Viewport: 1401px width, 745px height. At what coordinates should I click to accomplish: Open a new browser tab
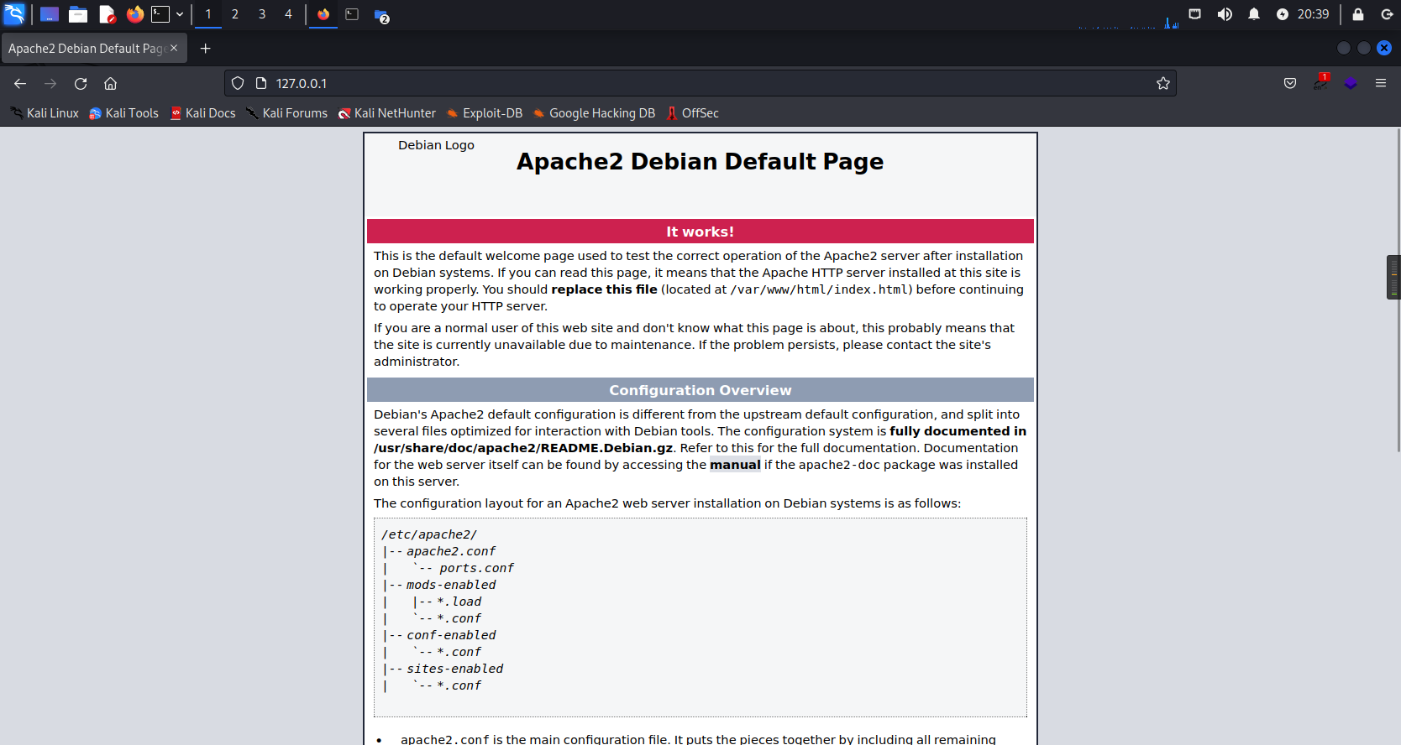coord(205,49)
